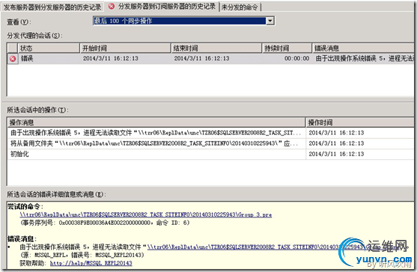This screenshot has width=417, height=272.
Task: Click the red error icon on the distributor-to-subscriber tab
Action: click(112, 7)
